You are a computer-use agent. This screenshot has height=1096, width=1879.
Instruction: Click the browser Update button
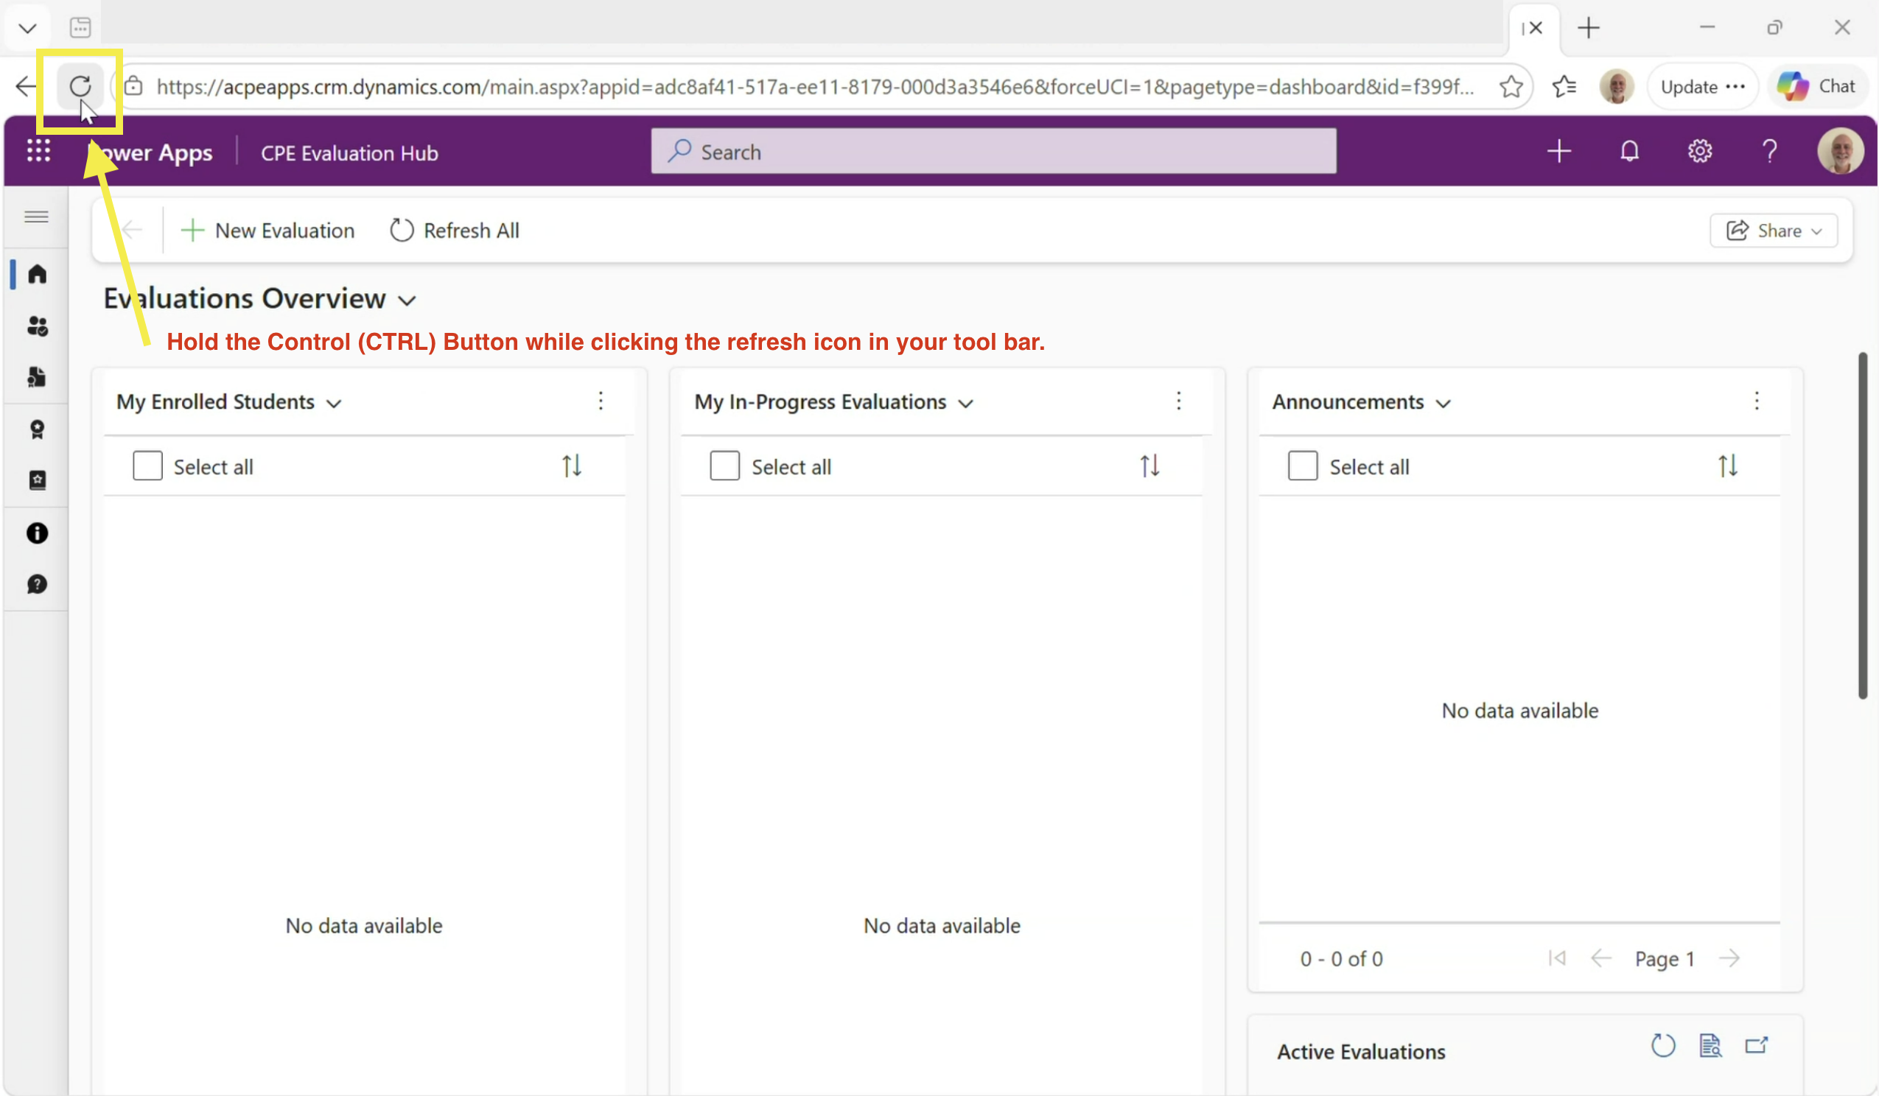(1702, 86)
